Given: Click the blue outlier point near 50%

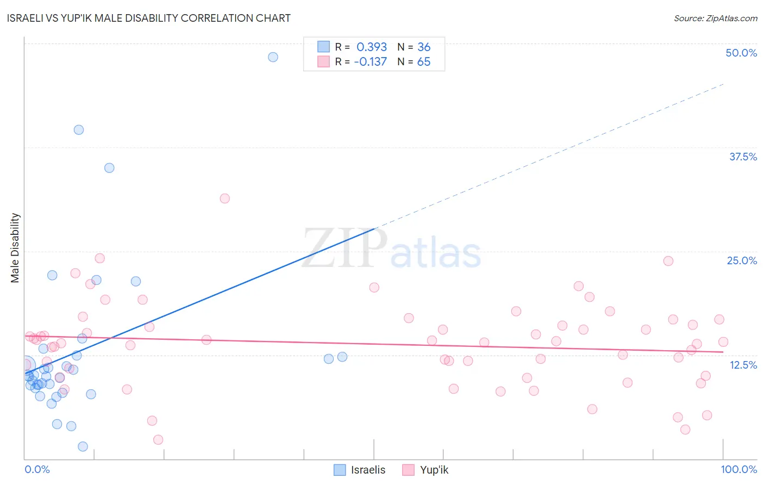Looking at the screenshot, I should [x=273, y=57].
